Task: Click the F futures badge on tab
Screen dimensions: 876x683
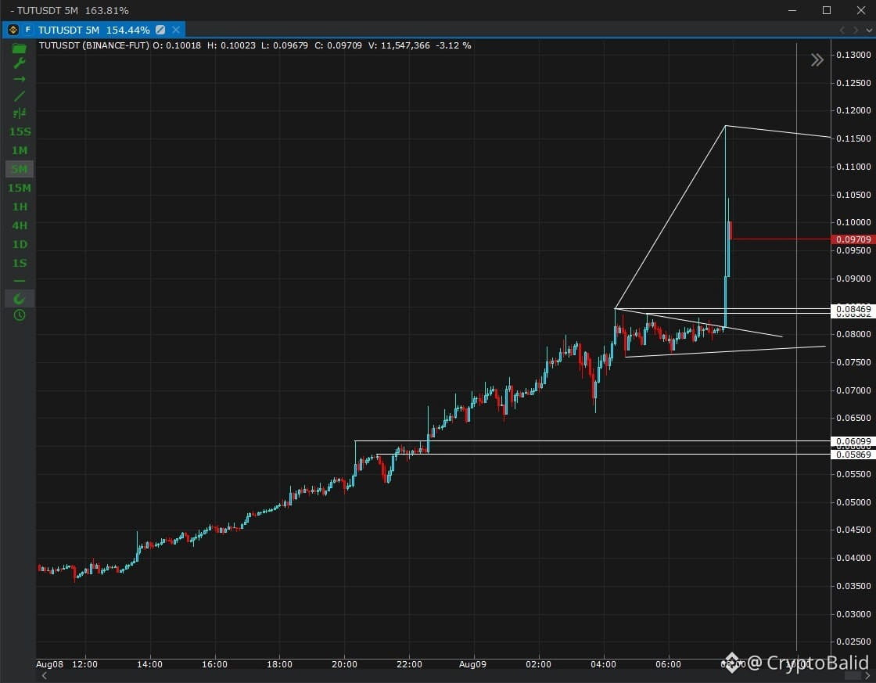Action: (28, 30)
